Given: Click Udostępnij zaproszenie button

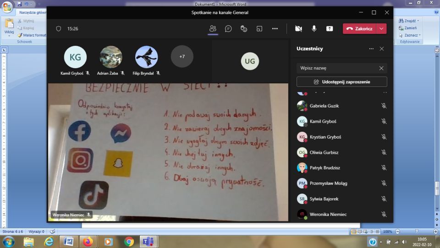Looking at the screenshot, I should [x=341, y=82].
